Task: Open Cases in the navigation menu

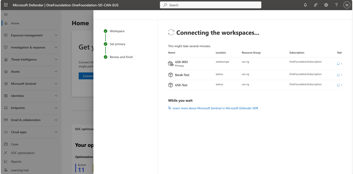Action: (x=15, y=144)
